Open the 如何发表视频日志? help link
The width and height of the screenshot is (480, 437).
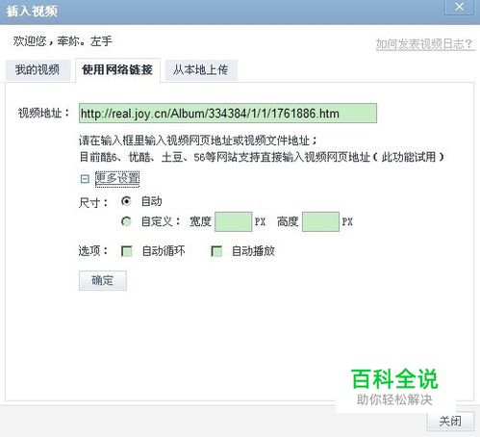point(425,44)
